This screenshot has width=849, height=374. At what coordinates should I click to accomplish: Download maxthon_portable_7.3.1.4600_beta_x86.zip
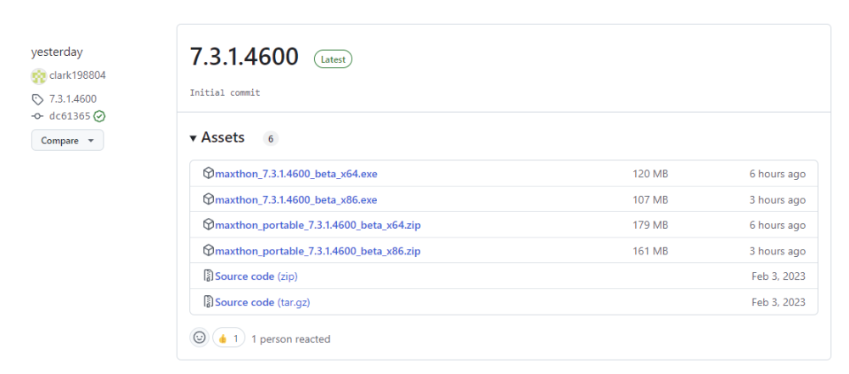pyautogui.click(x=318, y=251)
